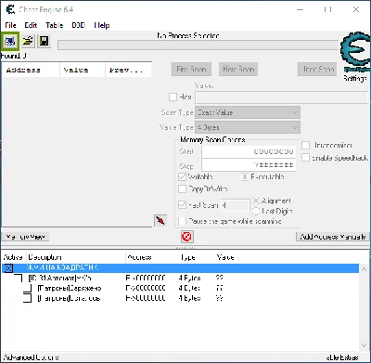This screenshot has width=371, height=363.
Task: Click the Fast Scan alignment value field
Action: (x=235, y=205)
